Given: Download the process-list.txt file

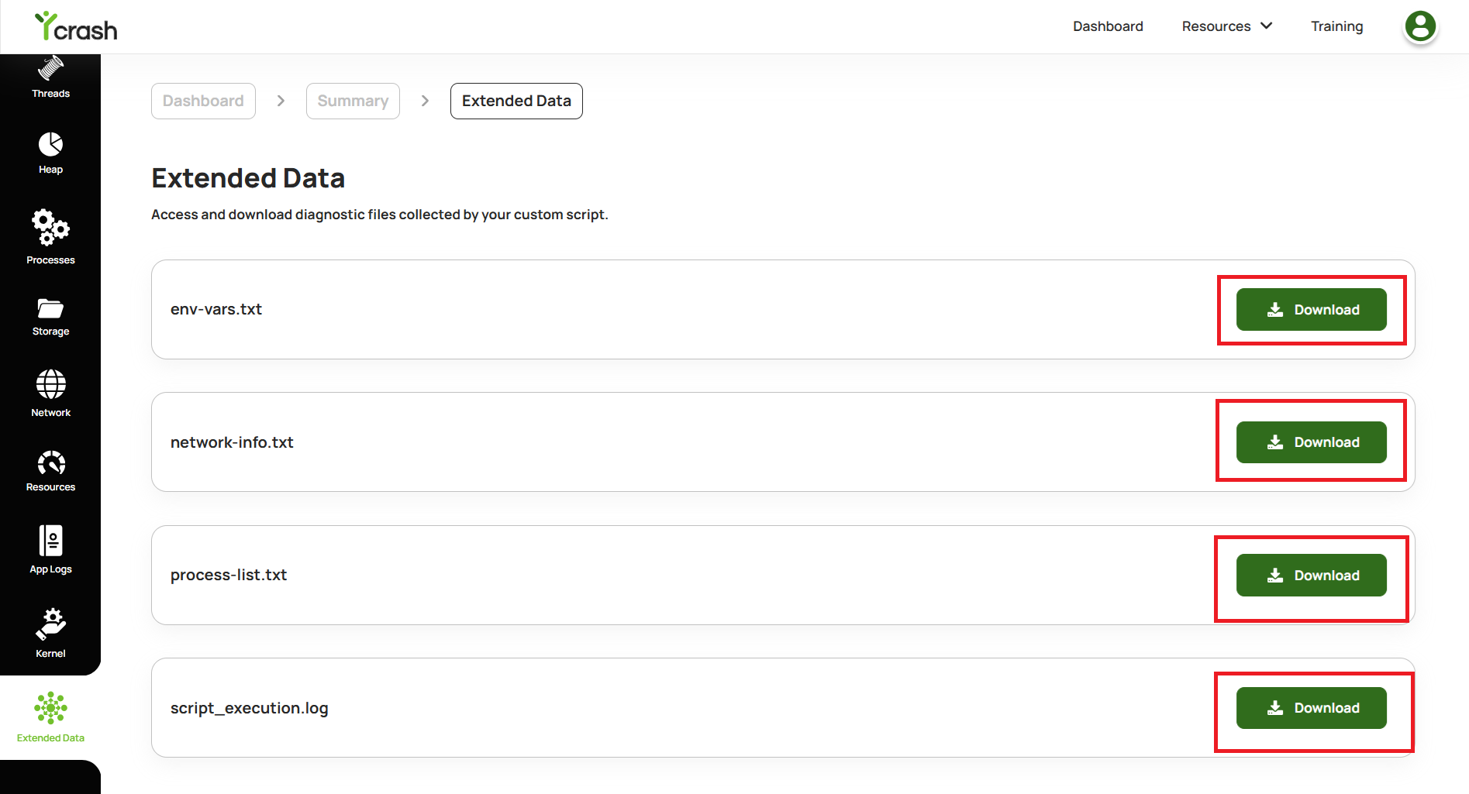Looking at the screenshot, I should tap(1311, 576).
